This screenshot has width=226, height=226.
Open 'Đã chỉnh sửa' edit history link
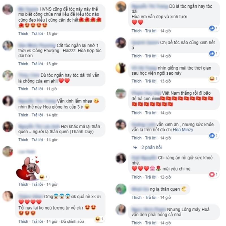point(73,221)
